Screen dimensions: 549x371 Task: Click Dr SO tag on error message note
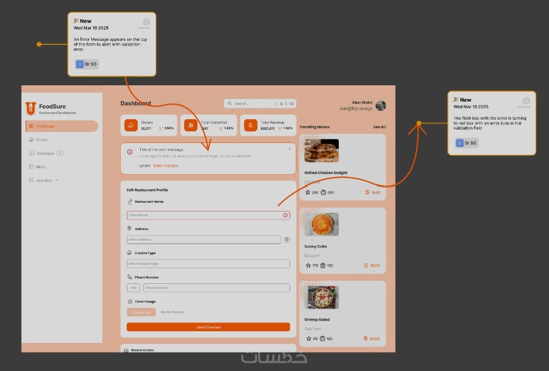(87, 64)
